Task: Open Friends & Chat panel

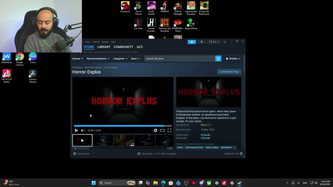Action: (233, 154)
